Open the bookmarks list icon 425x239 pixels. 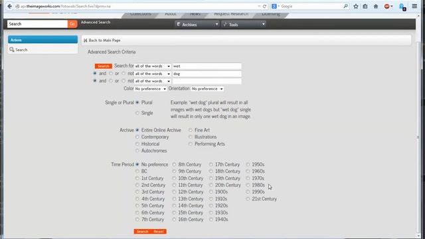[365, 6]
